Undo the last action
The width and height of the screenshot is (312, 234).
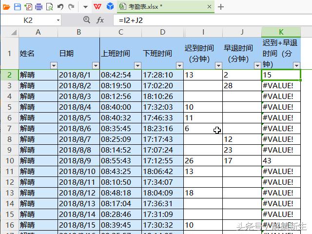click(60, 7)
